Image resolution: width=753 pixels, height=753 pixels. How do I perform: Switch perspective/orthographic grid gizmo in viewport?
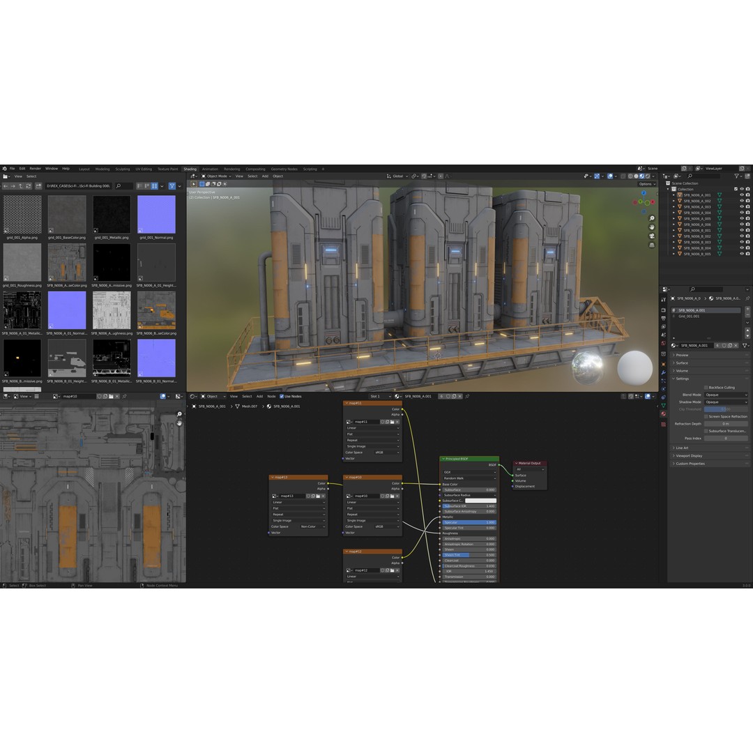click(x=652, y=245)
